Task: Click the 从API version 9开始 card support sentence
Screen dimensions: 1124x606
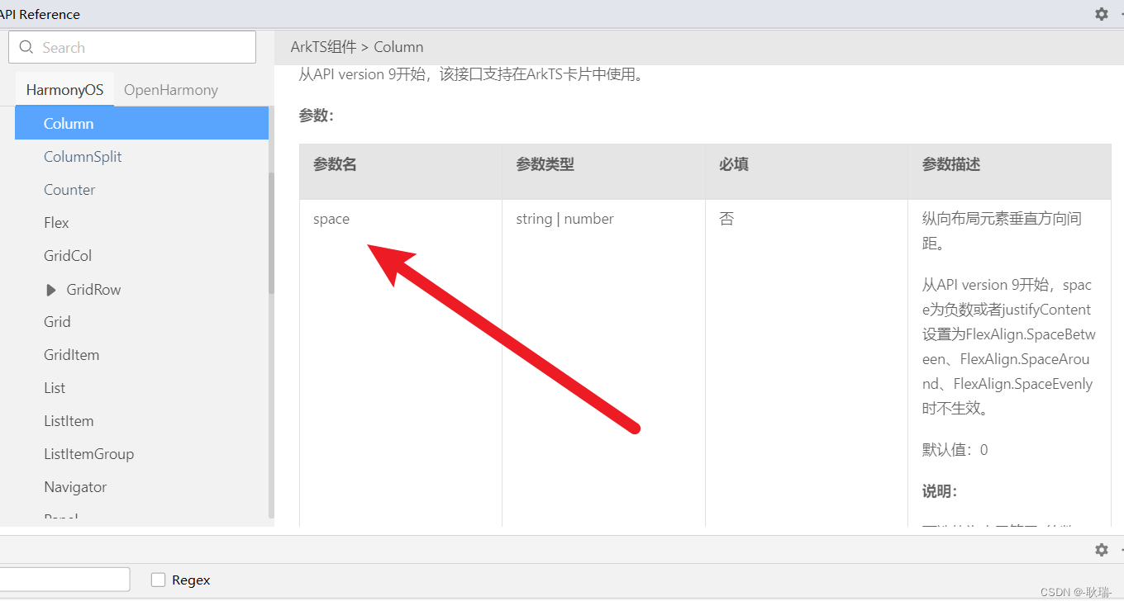Action: (x=471, y=74)
